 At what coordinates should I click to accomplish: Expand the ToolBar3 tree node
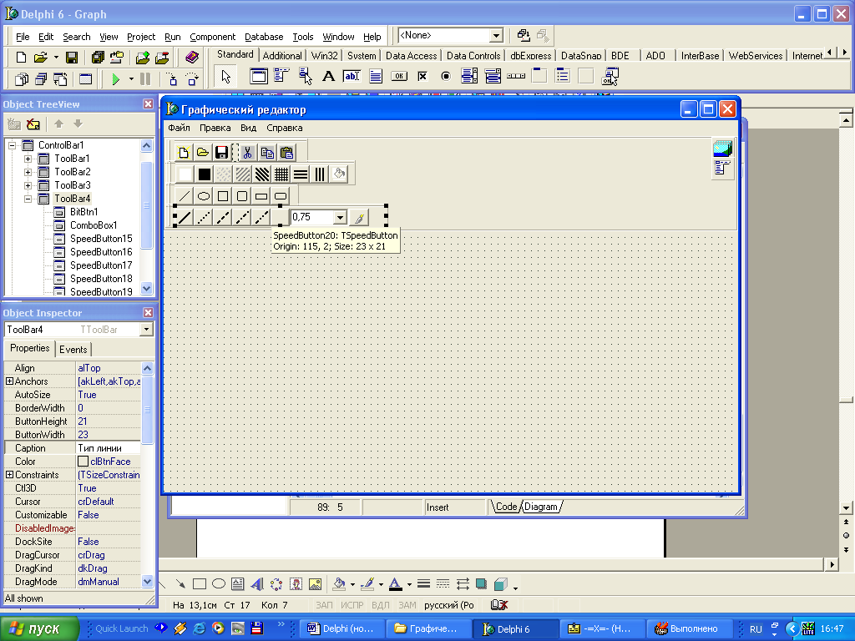pyautogui.click(x=28, y=185)
